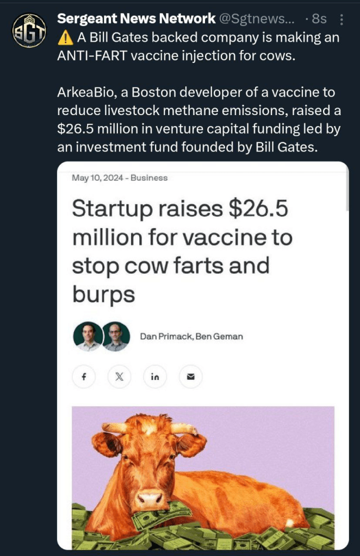Open the tweet's 8s timestamp
360x556 pixels.
pos(319,19)
